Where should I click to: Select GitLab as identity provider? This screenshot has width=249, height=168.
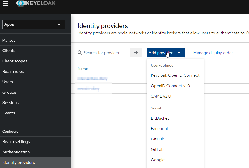pos(157,149)
